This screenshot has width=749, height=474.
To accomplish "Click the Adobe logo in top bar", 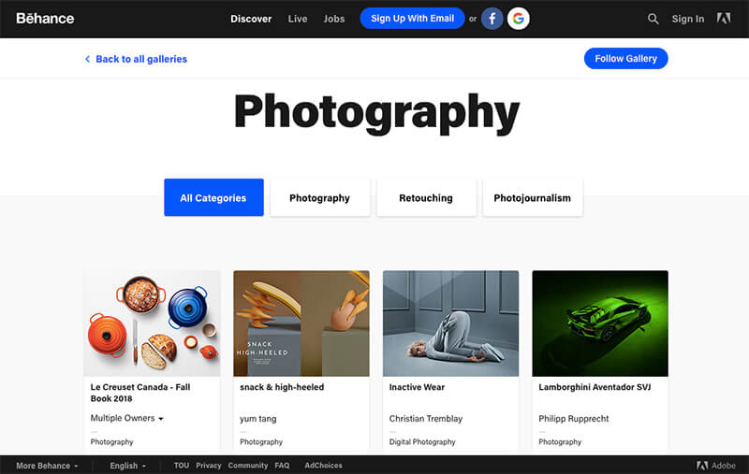I will [724, 19].
